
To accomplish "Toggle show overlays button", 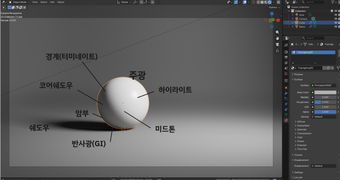I will (x=245, y=2).
